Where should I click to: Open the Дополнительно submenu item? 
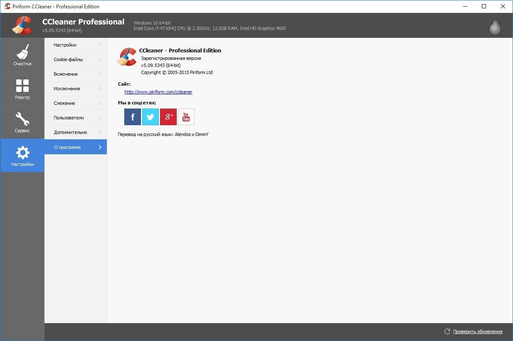coord(76,132)
